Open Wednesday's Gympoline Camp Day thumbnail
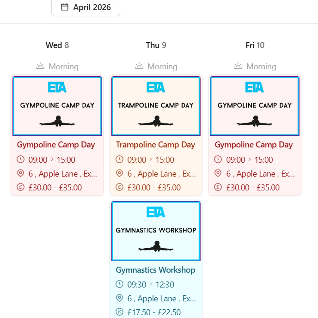 pos(57,106)
